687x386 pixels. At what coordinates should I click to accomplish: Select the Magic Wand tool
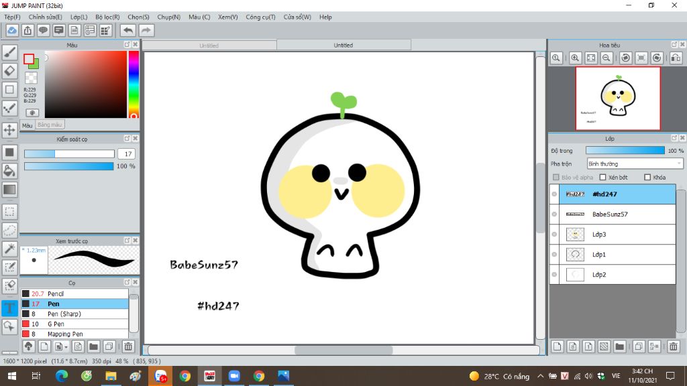pos(9,249)
